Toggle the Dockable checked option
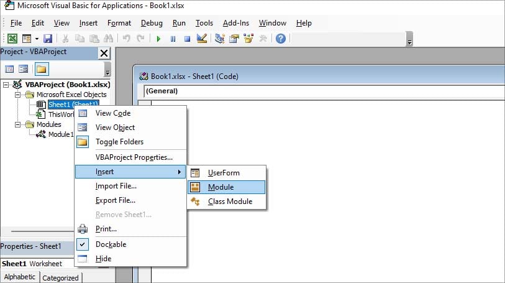The height and width of the screenshot is (283, 505). 130,244
